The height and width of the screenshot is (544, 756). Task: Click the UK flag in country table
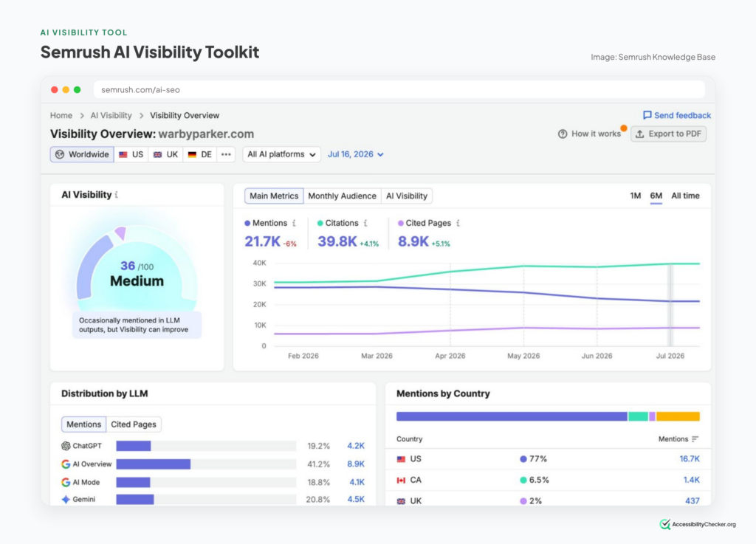[401, 501]
